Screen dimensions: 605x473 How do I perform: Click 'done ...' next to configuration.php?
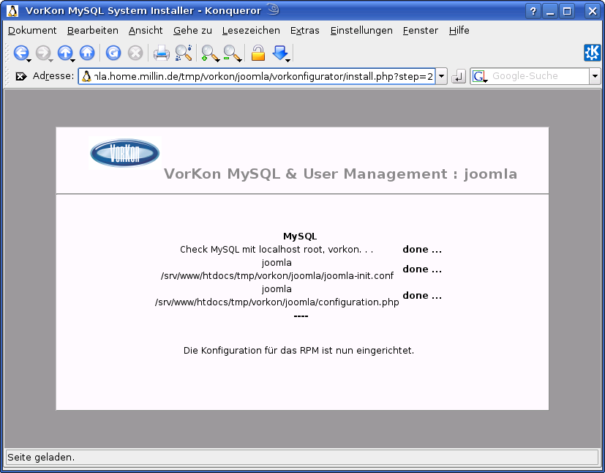coord(422,295)
